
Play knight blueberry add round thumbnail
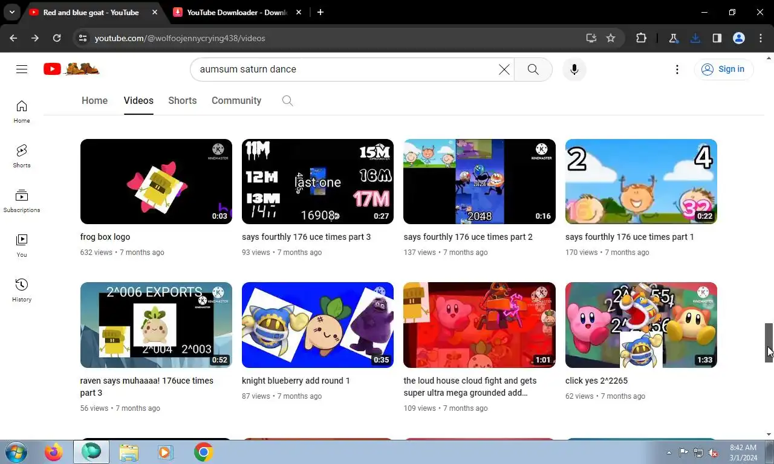pos(317,325)
